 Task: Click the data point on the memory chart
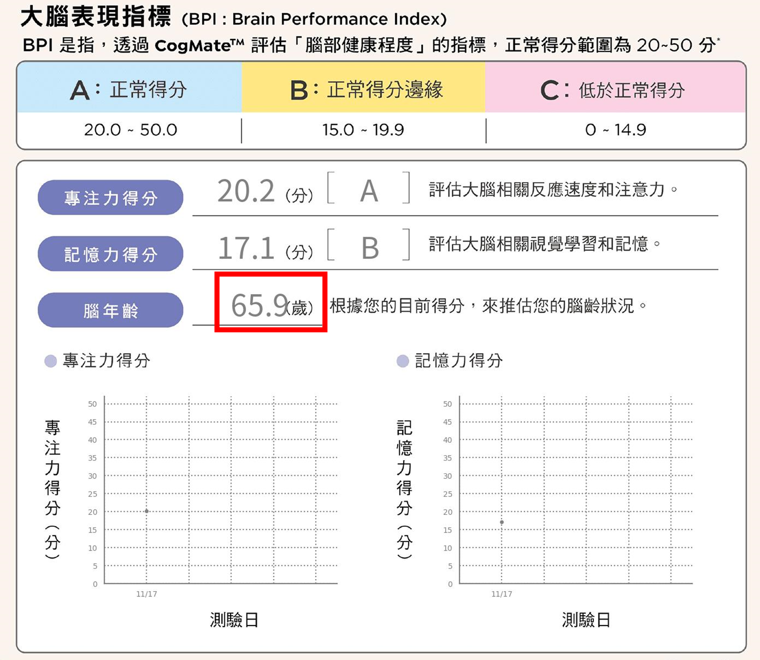[502, 522]
